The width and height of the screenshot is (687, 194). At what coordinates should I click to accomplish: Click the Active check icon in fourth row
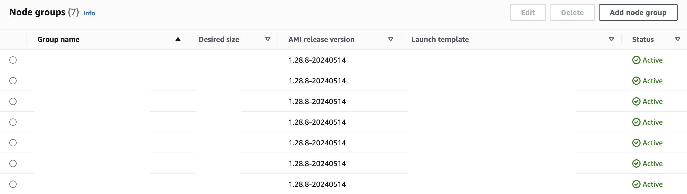pyautogui.click(x=636, y=122)
